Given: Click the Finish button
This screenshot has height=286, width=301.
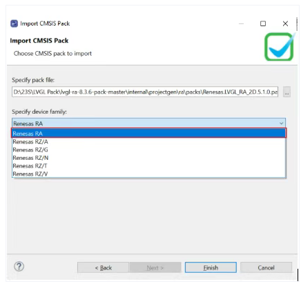Looking at the screenshot, I should click(211, 267).
